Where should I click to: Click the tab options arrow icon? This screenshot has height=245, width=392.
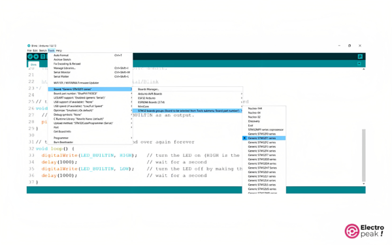click(x=359, y=64)
